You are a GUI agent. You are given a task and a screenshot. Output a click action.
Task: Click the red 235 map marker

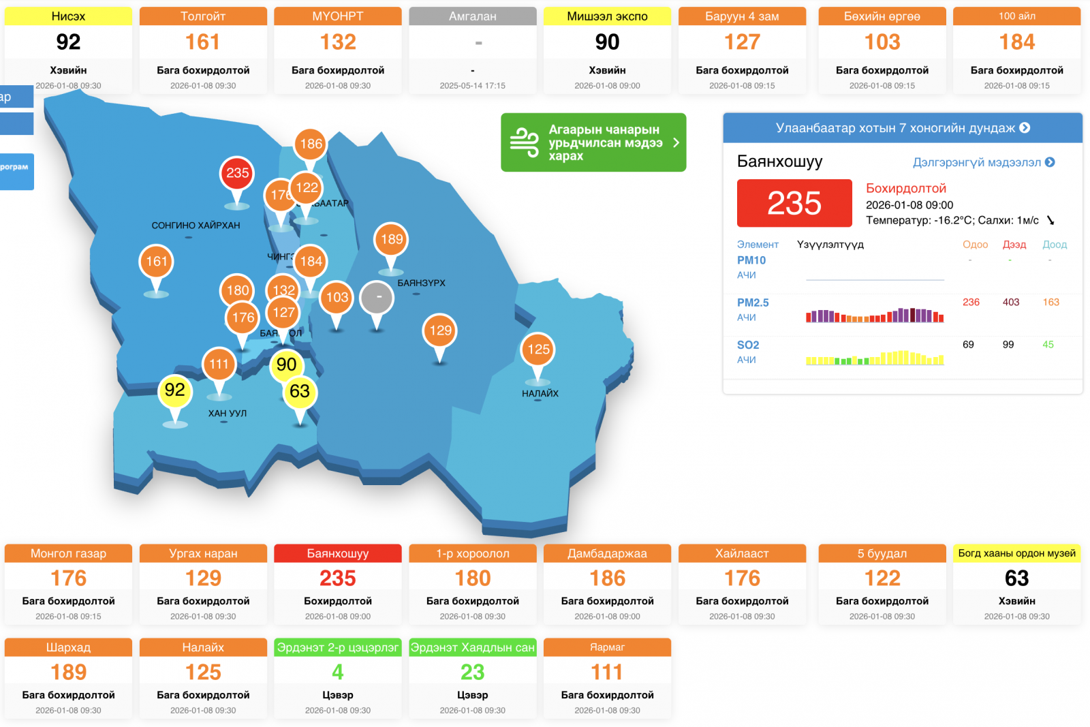(237, 174)
